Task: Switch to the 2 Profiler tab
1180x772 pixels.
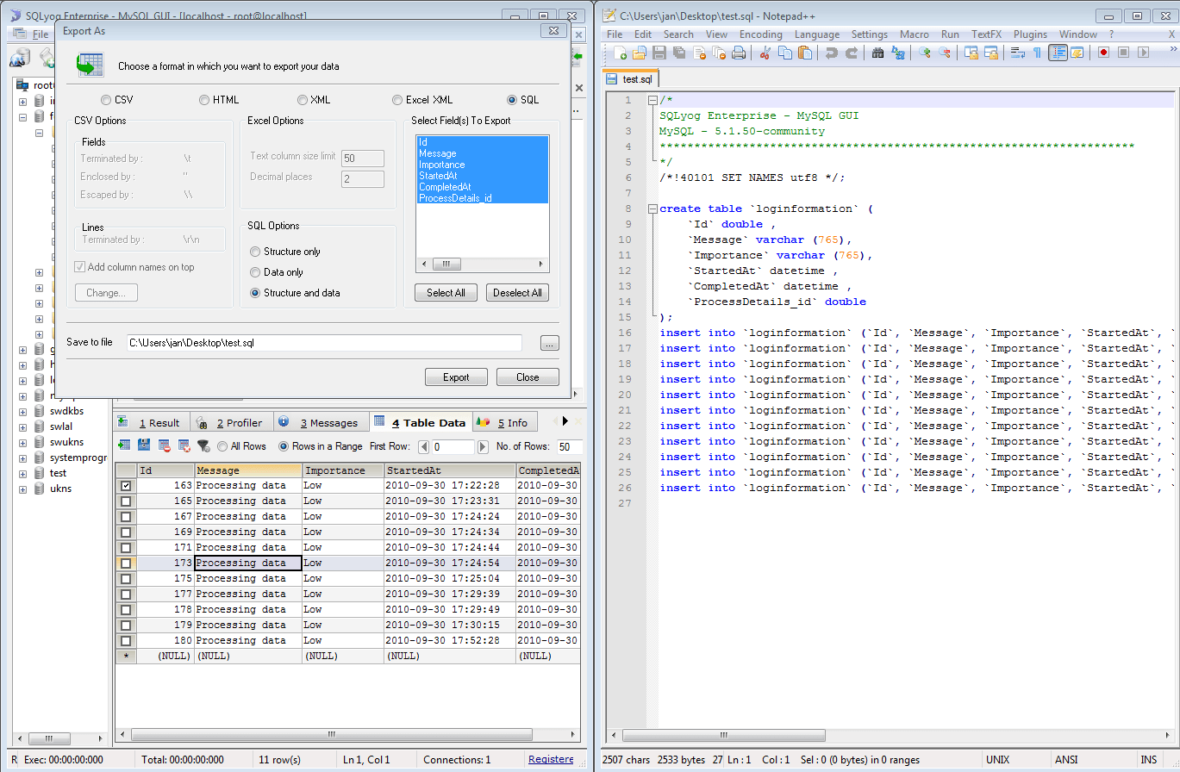Action: pyautogui.click(x=231, y=422)
